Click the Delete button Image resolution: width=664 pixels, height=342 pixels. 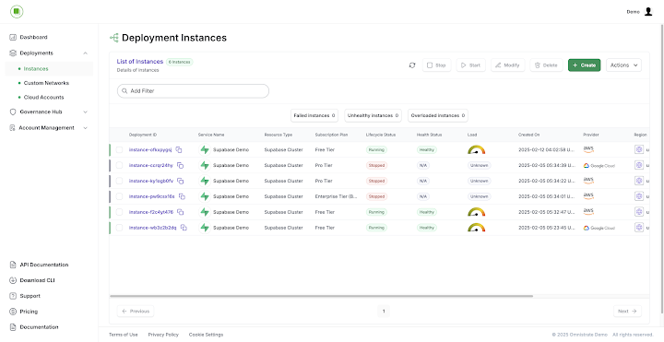click(546, 65)
